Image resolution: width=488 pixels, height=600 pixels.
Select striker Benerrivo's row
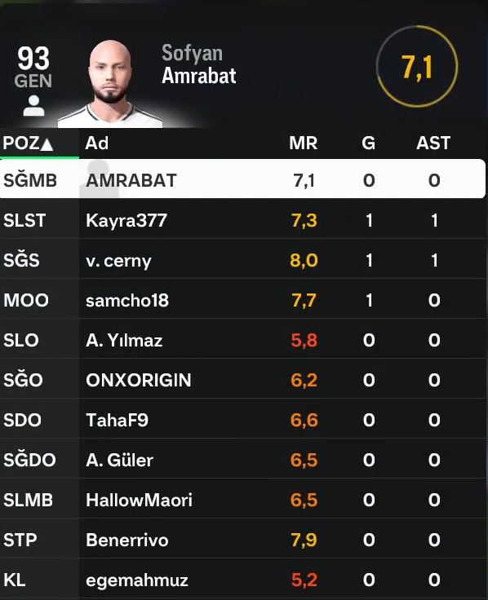point(243,540)
